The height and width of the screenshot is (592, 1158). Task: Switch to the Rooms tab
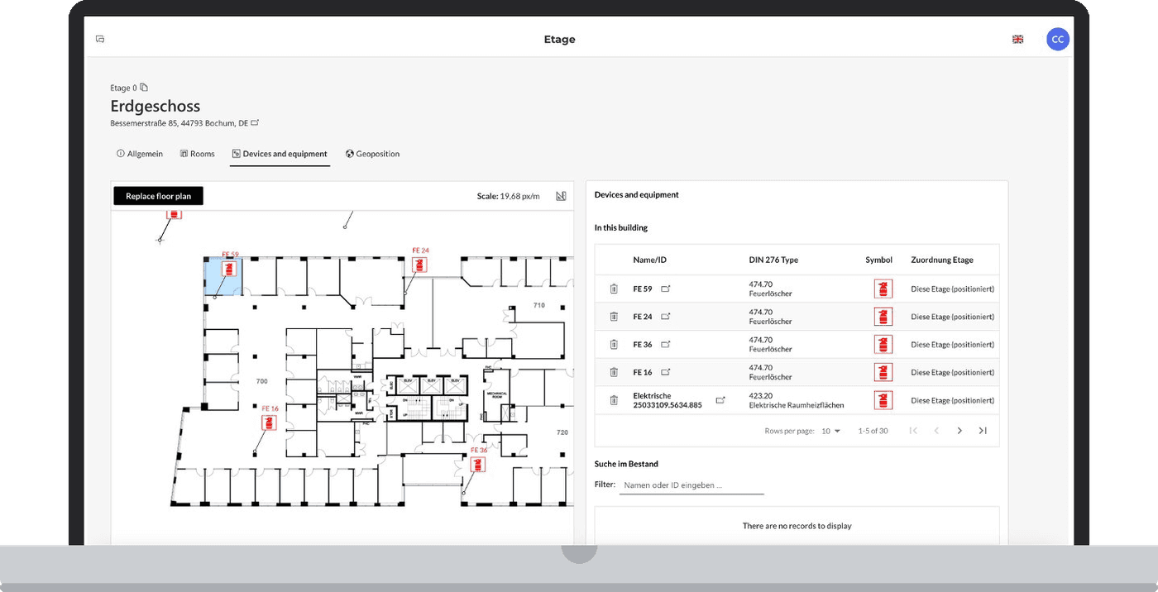click(197, 154)
